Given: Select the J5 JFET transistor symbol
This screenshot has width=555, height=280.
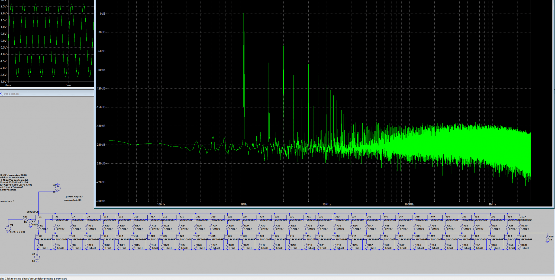Looking at the screenshot, I should 53,218.
